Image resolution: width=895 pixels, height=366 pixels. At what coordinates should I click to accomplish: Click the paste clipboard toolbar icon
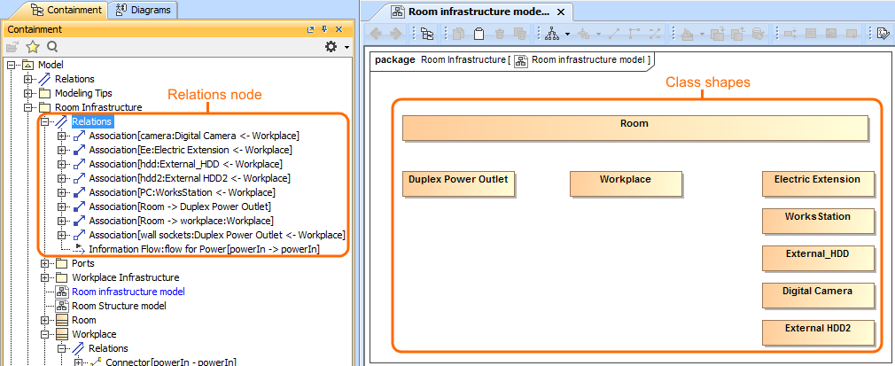[x=479, y=35]
